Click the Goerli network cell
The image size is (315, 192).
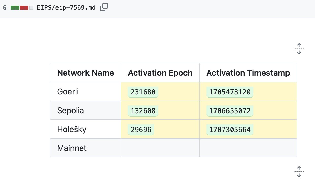[x=85, y=91]
